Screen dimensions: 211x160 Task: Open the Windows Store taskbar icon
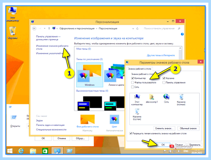point(45,151)
